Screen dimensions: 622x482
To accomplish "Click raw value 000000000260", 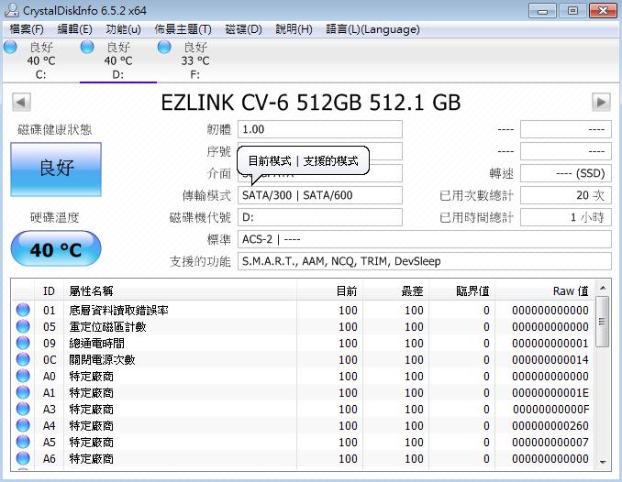I will pyautogui.click(x=550, y=426).
